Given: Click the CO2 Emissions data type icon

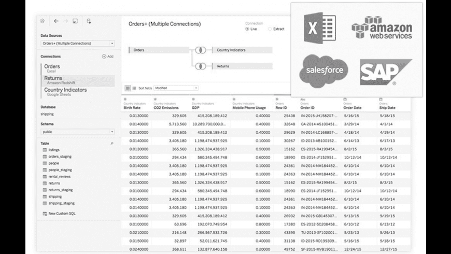Looking at the screenshot, I should [x=155, y=99].
